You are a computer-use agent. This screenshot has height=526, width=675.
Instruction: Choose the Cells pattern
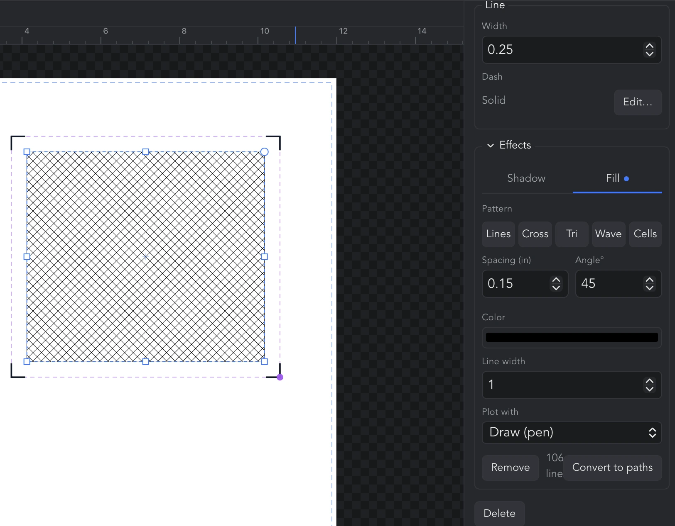(x=646, y=234)
